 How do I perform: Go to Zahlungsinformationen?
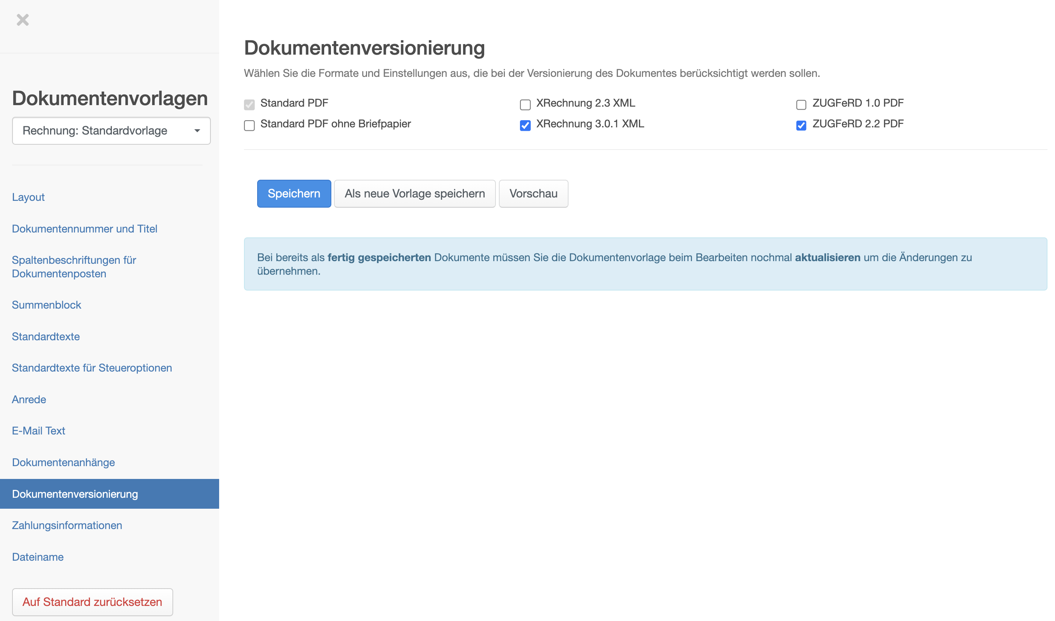(x=67, y=525)
